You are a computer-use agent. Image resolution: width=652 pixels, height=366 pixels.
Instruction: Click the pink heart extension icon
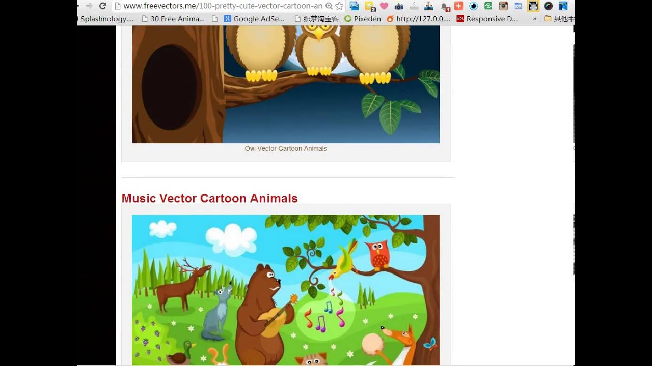(x=384, y=6)
